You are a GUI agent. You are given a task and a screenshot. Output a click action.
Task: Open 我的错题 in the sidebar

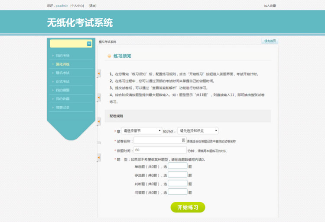(62, 90)
